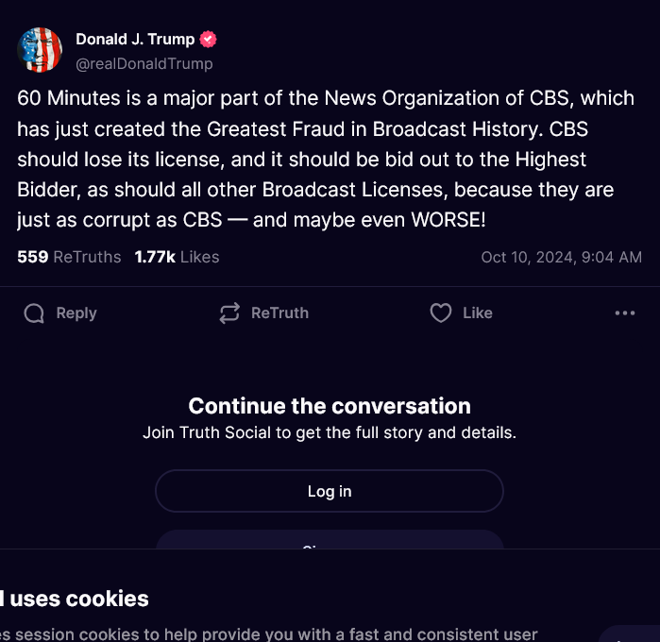Click the heart Like icon
This screenshot has width=660, height=642.
[x=441, y=313]
